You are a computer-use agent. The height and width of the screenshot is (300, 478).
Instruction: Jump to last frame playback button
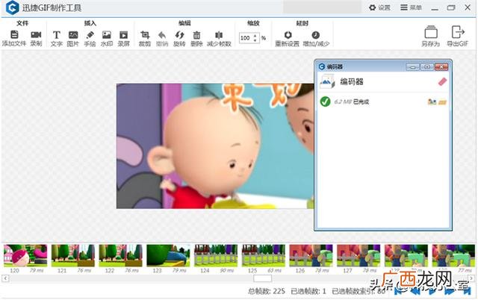[467, 291]
